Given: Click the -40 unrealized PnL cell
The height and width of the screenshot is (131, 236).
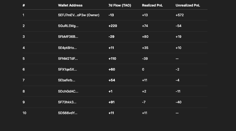Looking at the screenshot, I should click(179, 102).
